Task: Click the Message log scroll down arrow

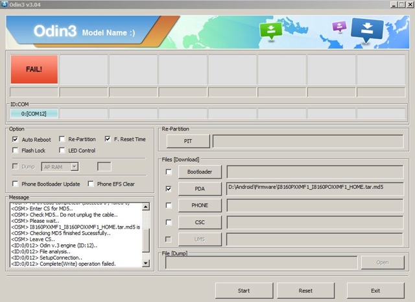Action: click(146, 263)
